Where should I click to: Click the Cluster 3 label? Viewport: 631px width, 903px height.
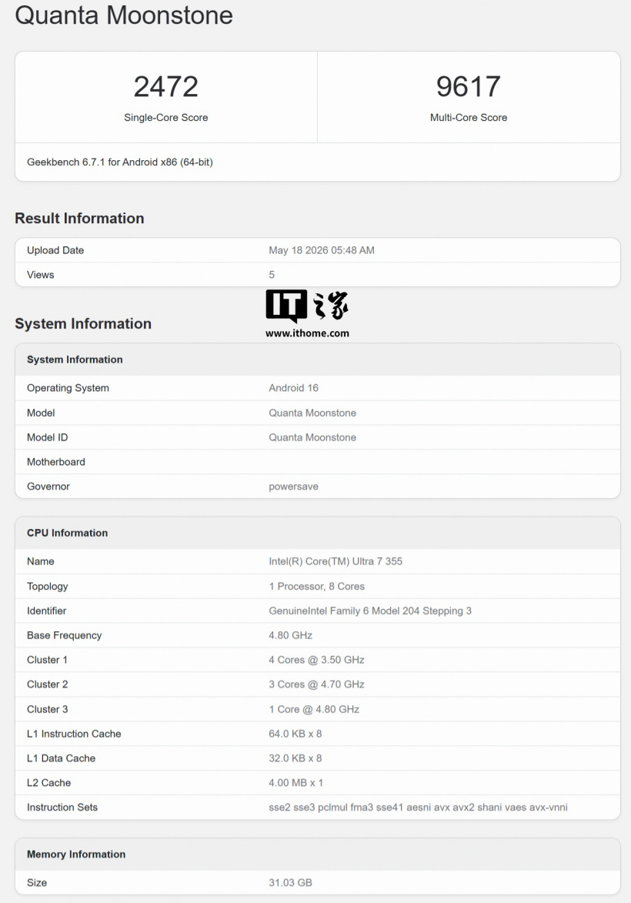tap(47, 709)
